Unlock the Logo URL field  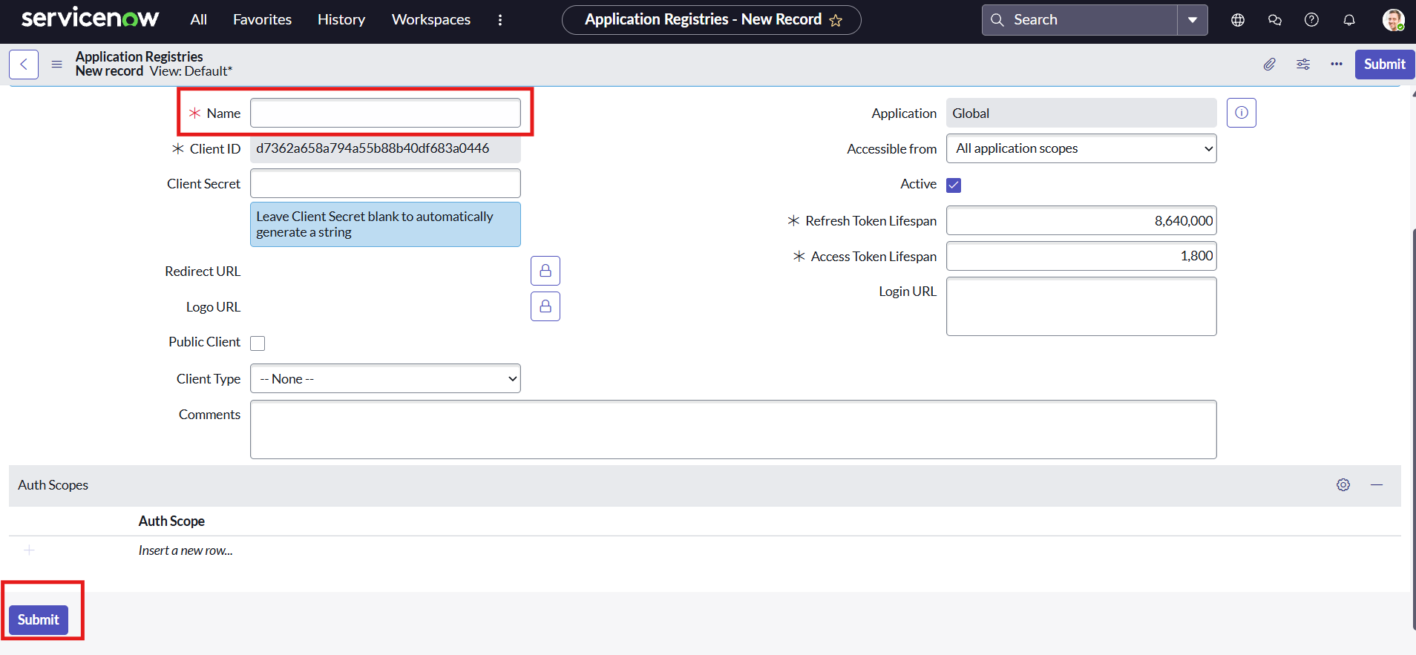coord(545,306)
